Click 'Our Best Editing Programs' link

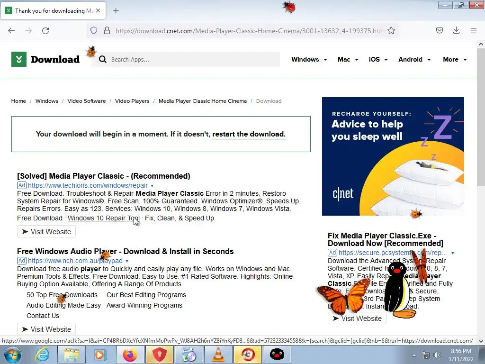146,295
